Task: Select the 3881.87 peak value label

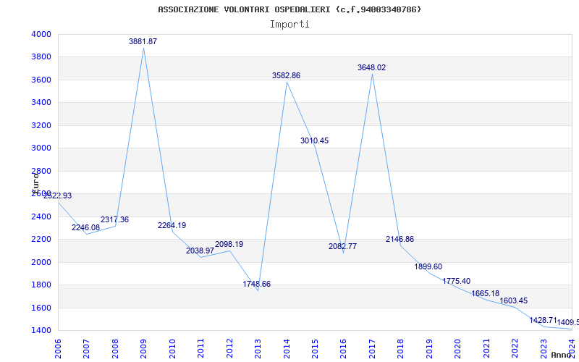Action: pyautogui.click(x=143, y=41)
